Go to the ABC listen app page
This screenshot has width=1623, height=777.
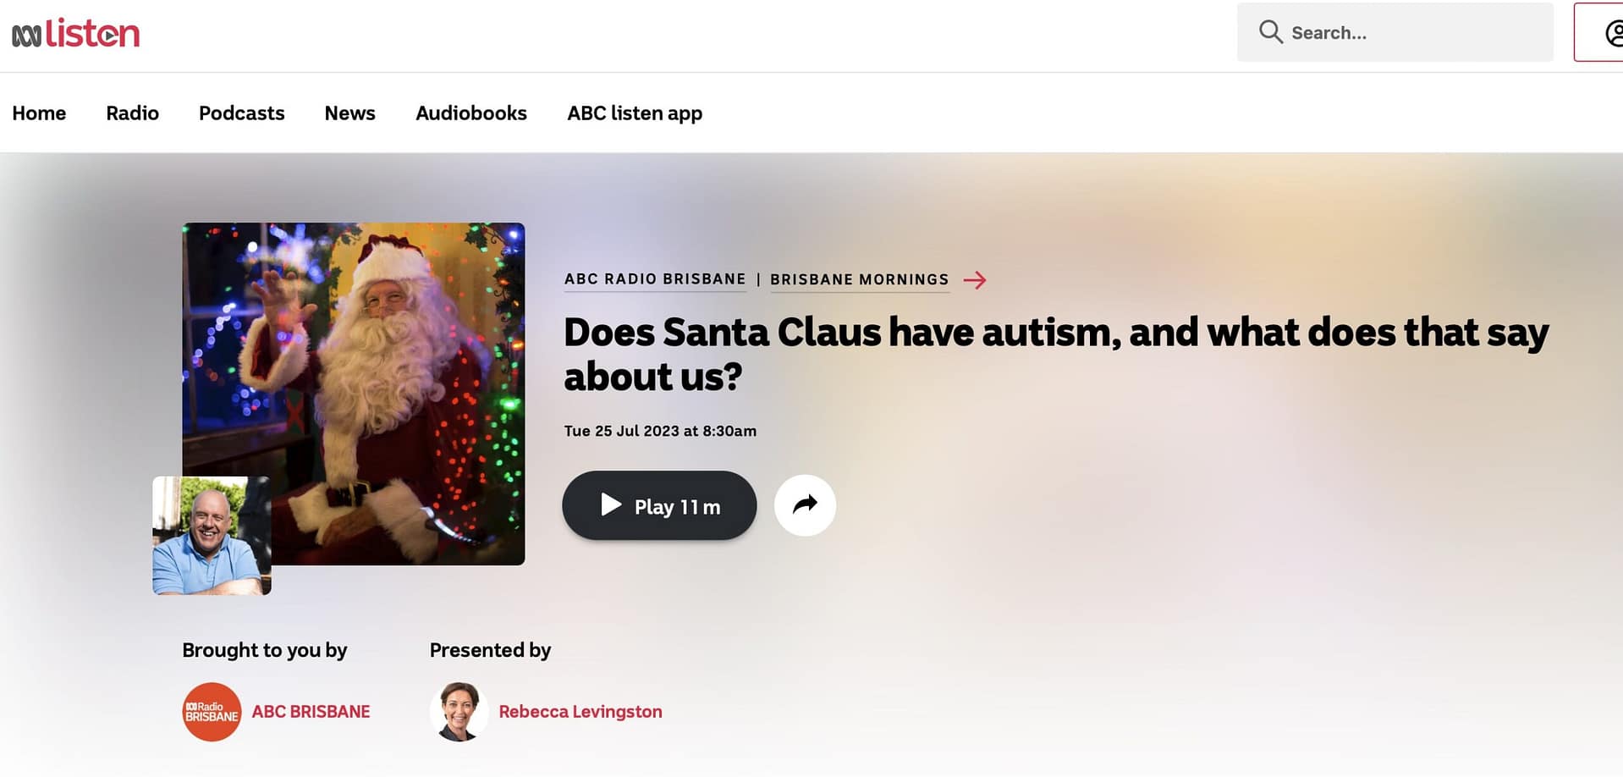pos(635,113)
